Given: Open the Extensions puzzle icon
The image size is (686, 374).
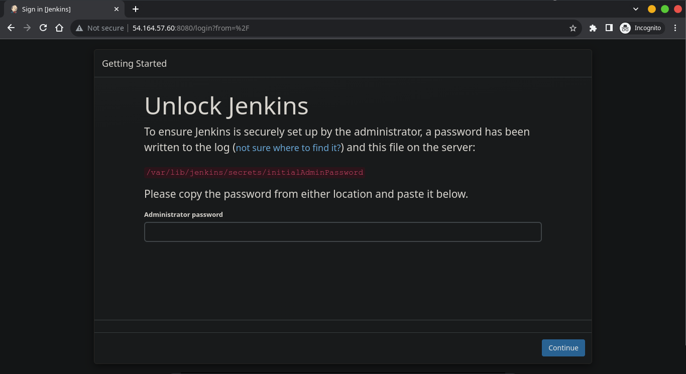Looking at the screenshot, I should click(x=593, y=28).
